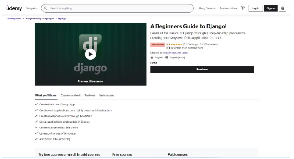Focus the Search for anything field
The width and height of the screenshot is (294, 159).
pyautogui.click(x=117, y=8)
